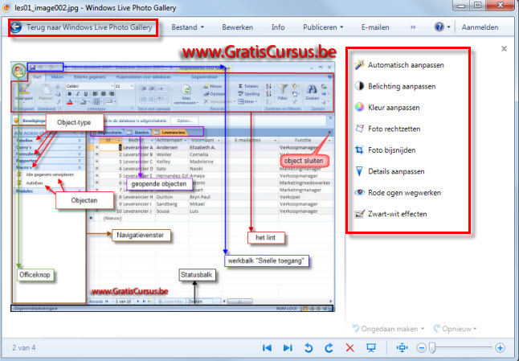The width and height of the screenshot is (519, 361).
Task: Choose E-mailen in the toolbar
Action: click(375, 27)
